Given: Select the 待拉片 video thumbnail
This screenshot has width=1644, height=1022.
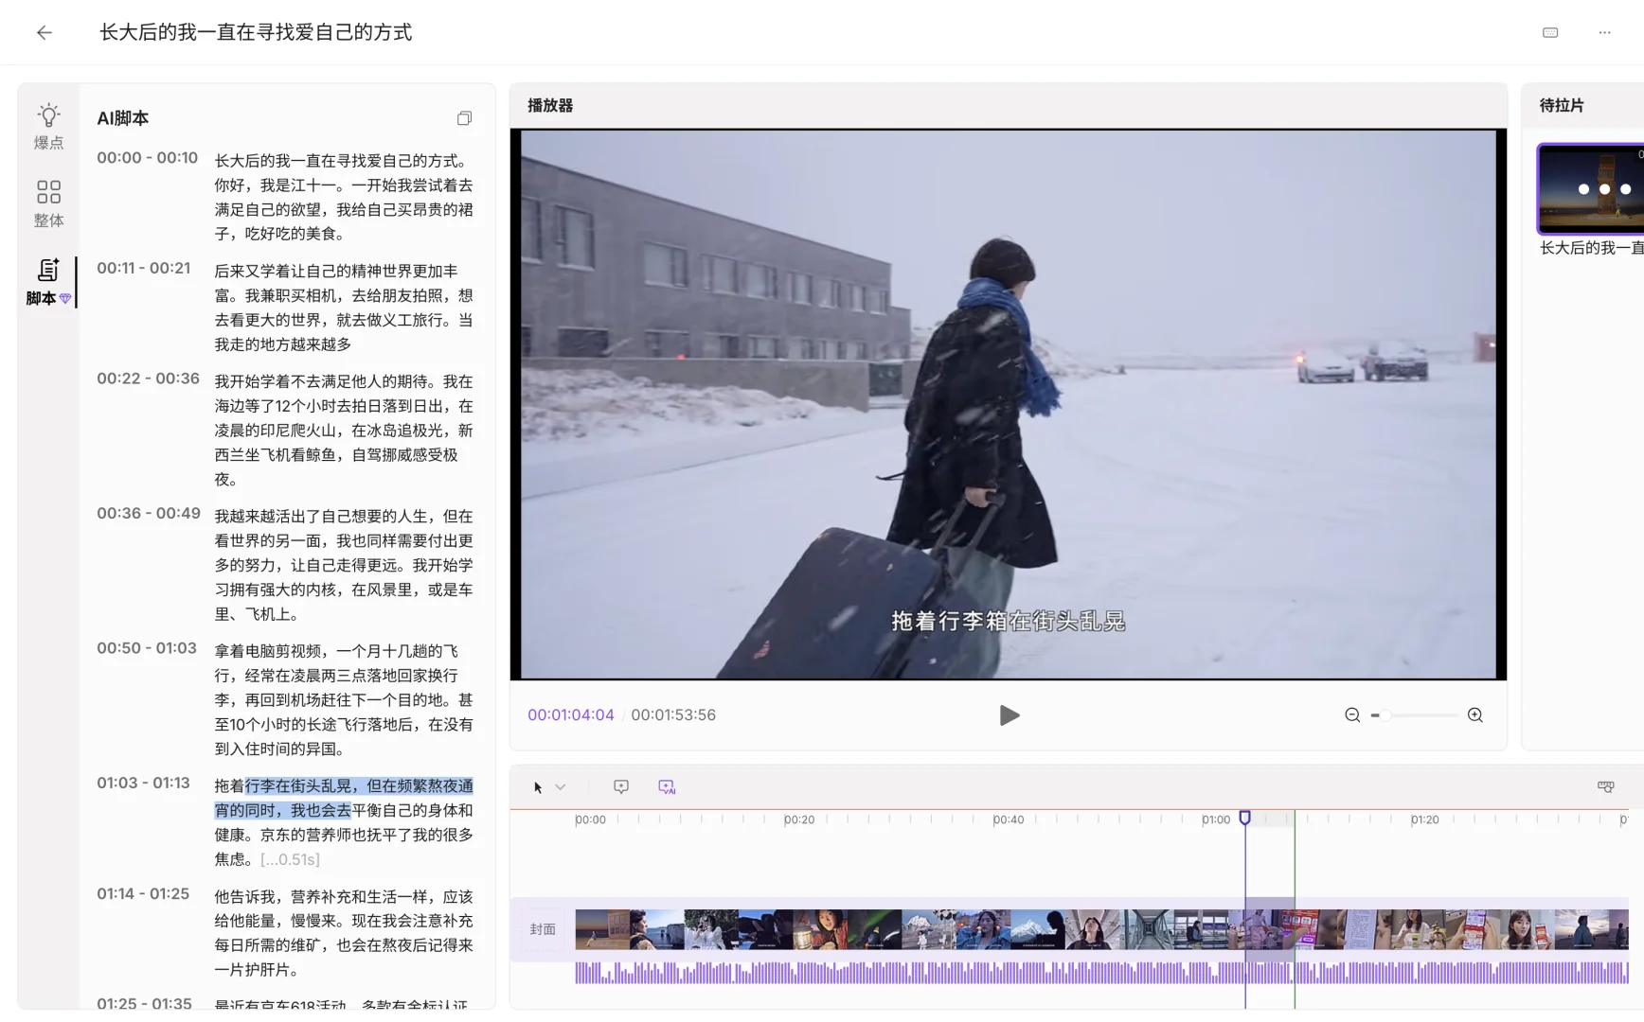Looking at the screenshot, I should coord(1591,188).
